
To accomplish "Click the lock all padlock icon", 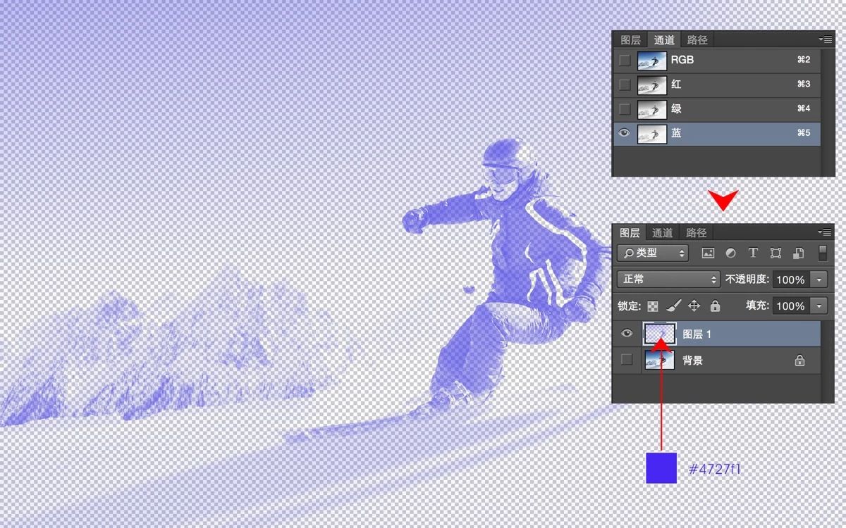I will click(715, 306).
